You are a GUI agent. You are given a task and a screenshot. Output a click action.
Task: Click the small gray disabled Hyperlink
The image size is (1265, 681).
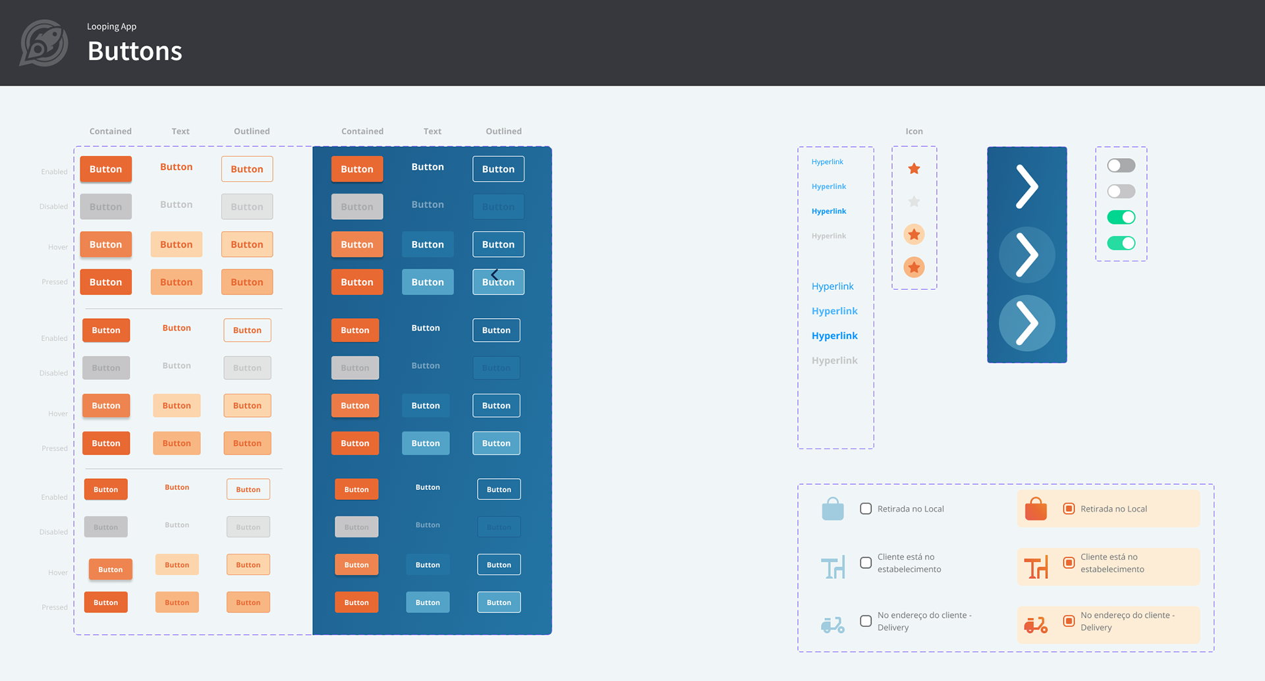(x=828, y=236)
